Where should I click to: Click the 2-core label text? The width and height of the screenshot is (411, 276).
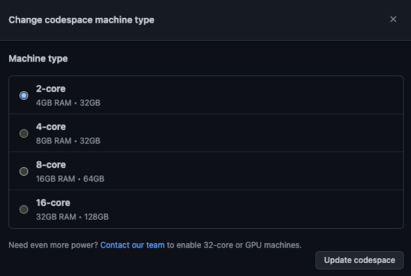pyautogui.click(x=51, y=89)
